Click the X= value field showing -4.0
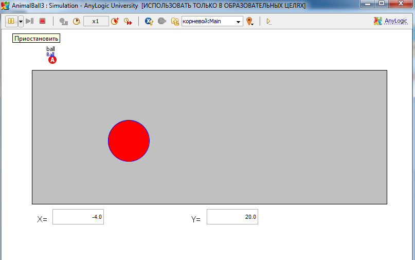Screen dimensions: 415x260 (x=78, y=217)
